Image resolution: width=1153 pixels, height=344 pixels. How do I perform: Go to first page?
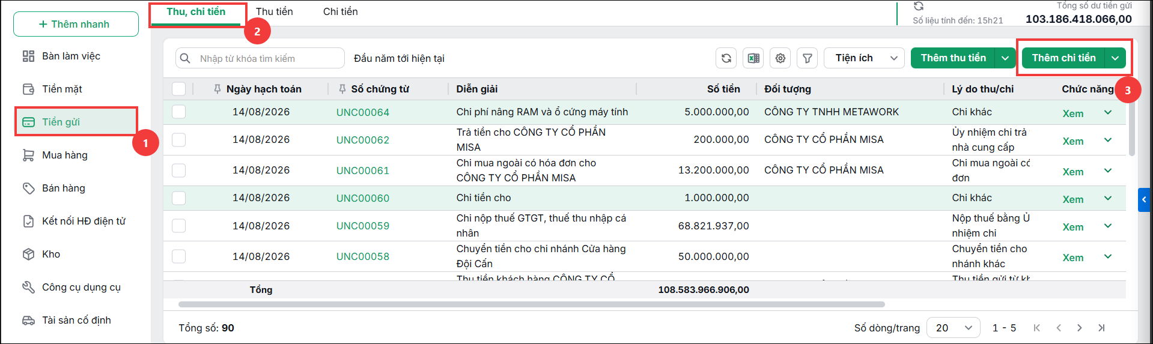pos(1036,328)
